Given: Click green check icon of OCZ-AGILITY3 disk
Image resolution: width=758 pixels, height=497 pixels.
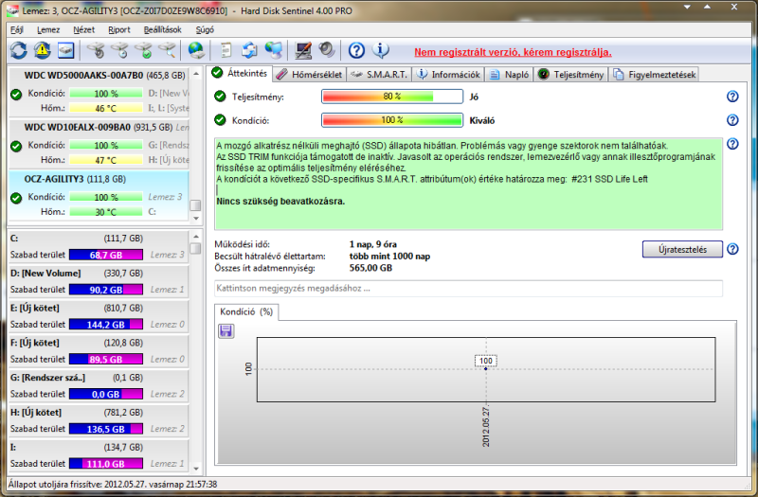Looking at the screenshot, I should coord(16,198).
